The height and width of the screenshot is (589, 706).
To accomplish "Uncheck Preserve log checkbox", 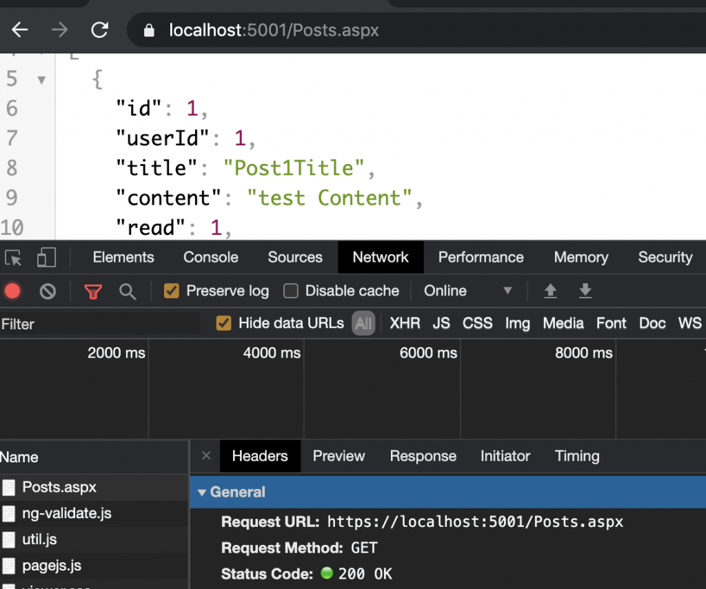I will [172, 291].
